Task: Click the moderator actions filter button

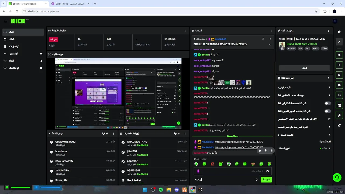Action: coord(177,133)
